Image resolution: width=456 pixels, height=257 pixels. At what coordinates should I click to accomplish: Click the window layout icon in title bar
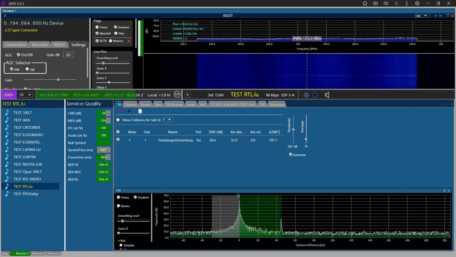click(376, 3)
